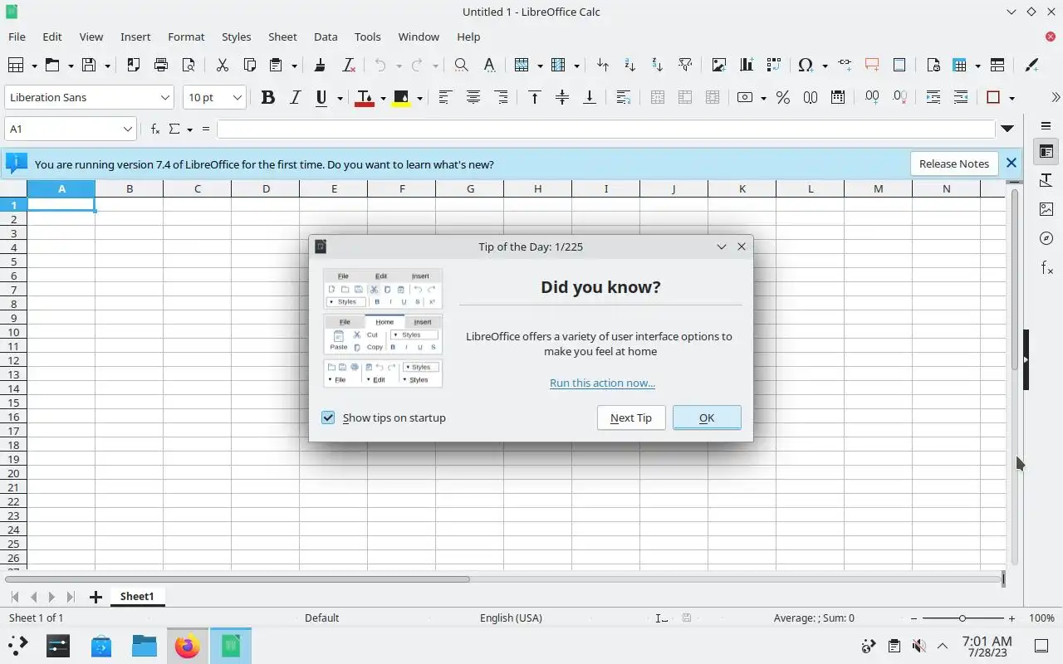
Task: Click the Print icon in toolbar
Action: 161,65
